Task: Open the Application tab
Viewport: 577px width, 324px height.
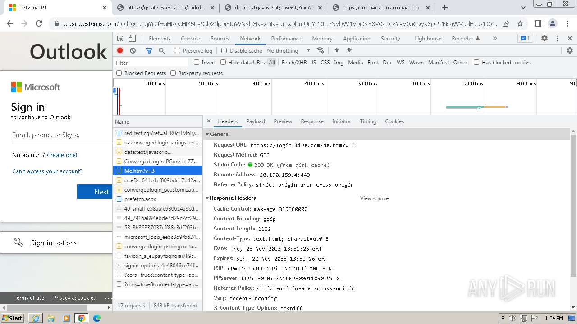Action: point(357,39)
